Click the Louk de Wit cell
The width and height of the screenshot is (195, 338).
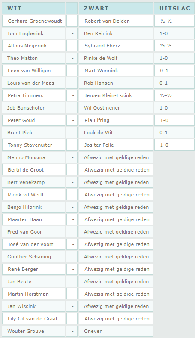point(116,133)
